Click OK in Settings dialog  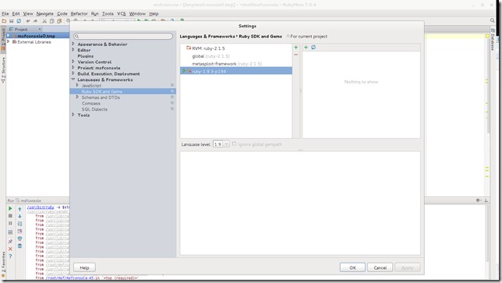(352, 267)
